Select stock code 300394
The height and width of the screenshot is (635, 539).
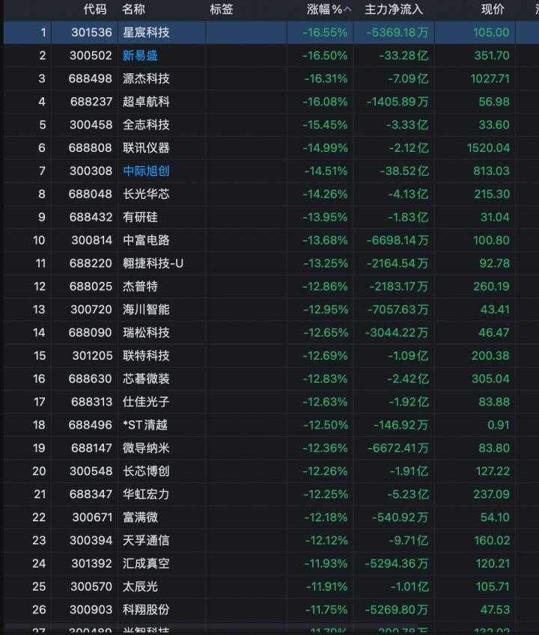[x=91, y=540]
